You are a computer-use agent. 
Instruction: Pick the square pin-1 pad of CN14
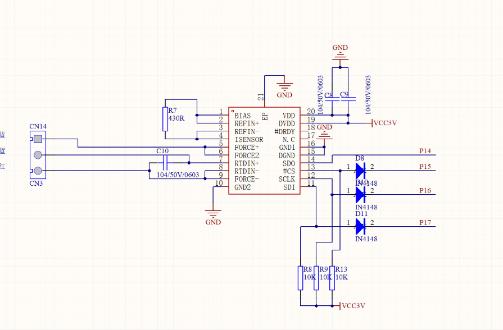[x=38, y=139]
